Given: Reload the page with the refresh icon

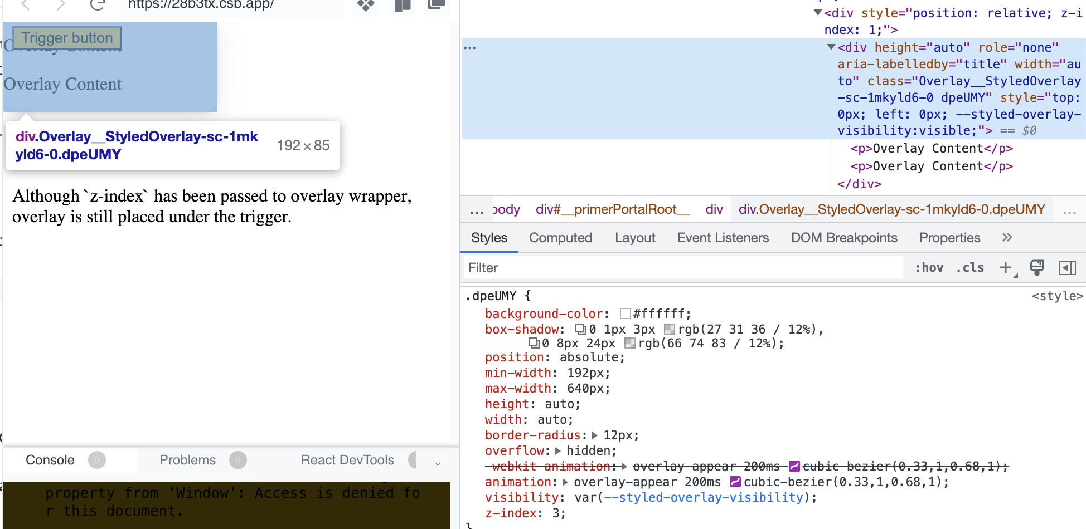Looking at the screenshot, I should (98, 5).
